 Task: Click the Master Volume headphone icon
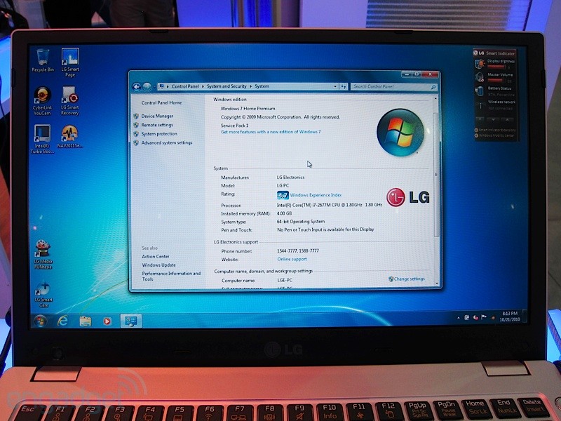[x=480, y=77]
